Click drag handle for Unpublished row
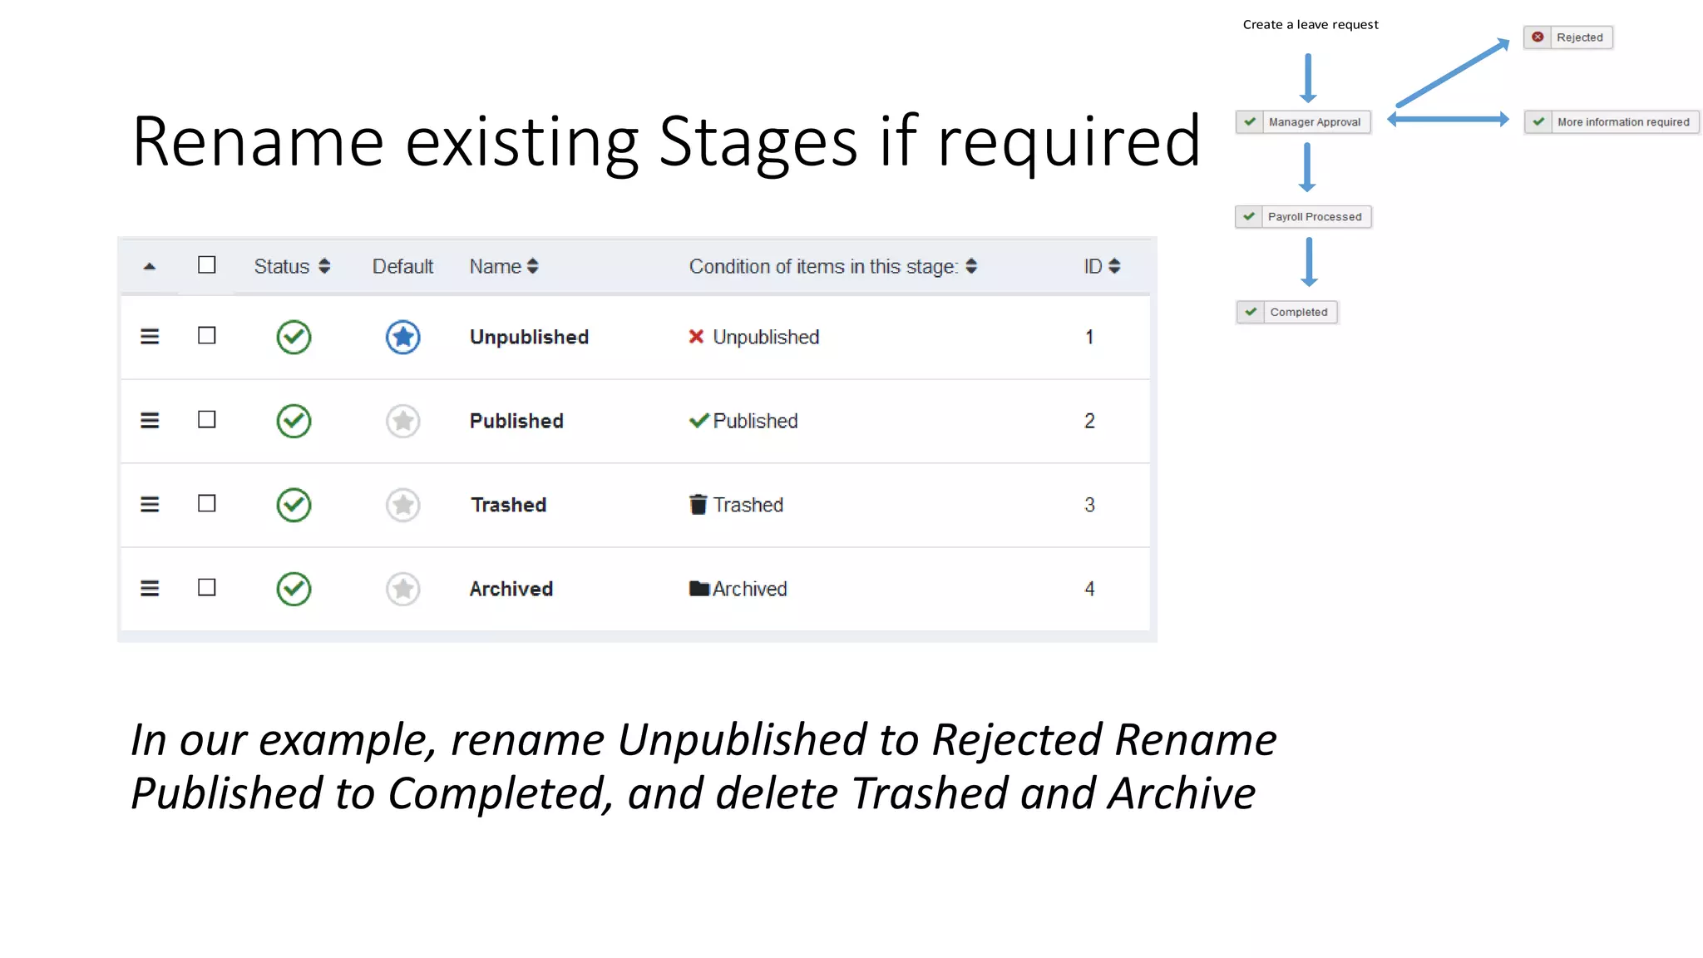This screenshot has height=958, width=1703. (150, 337)
